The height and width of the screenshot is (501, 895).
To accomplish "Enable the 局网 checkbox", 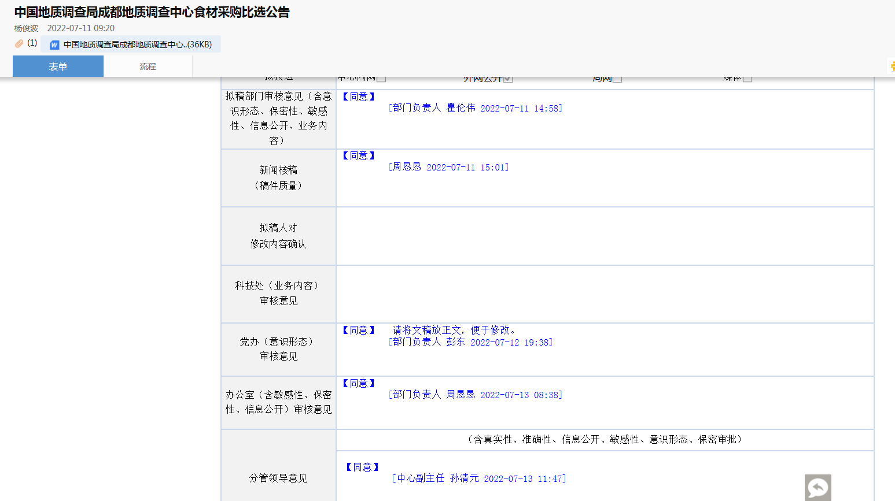I will click(x=617, y=79).
